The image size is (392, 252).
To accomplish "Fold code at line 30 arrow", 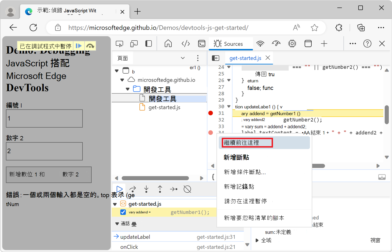I will click(229, 107).
